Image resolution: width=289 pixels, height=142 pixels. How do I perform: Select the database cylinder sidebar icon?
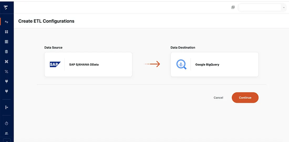[x=7, y=52]
